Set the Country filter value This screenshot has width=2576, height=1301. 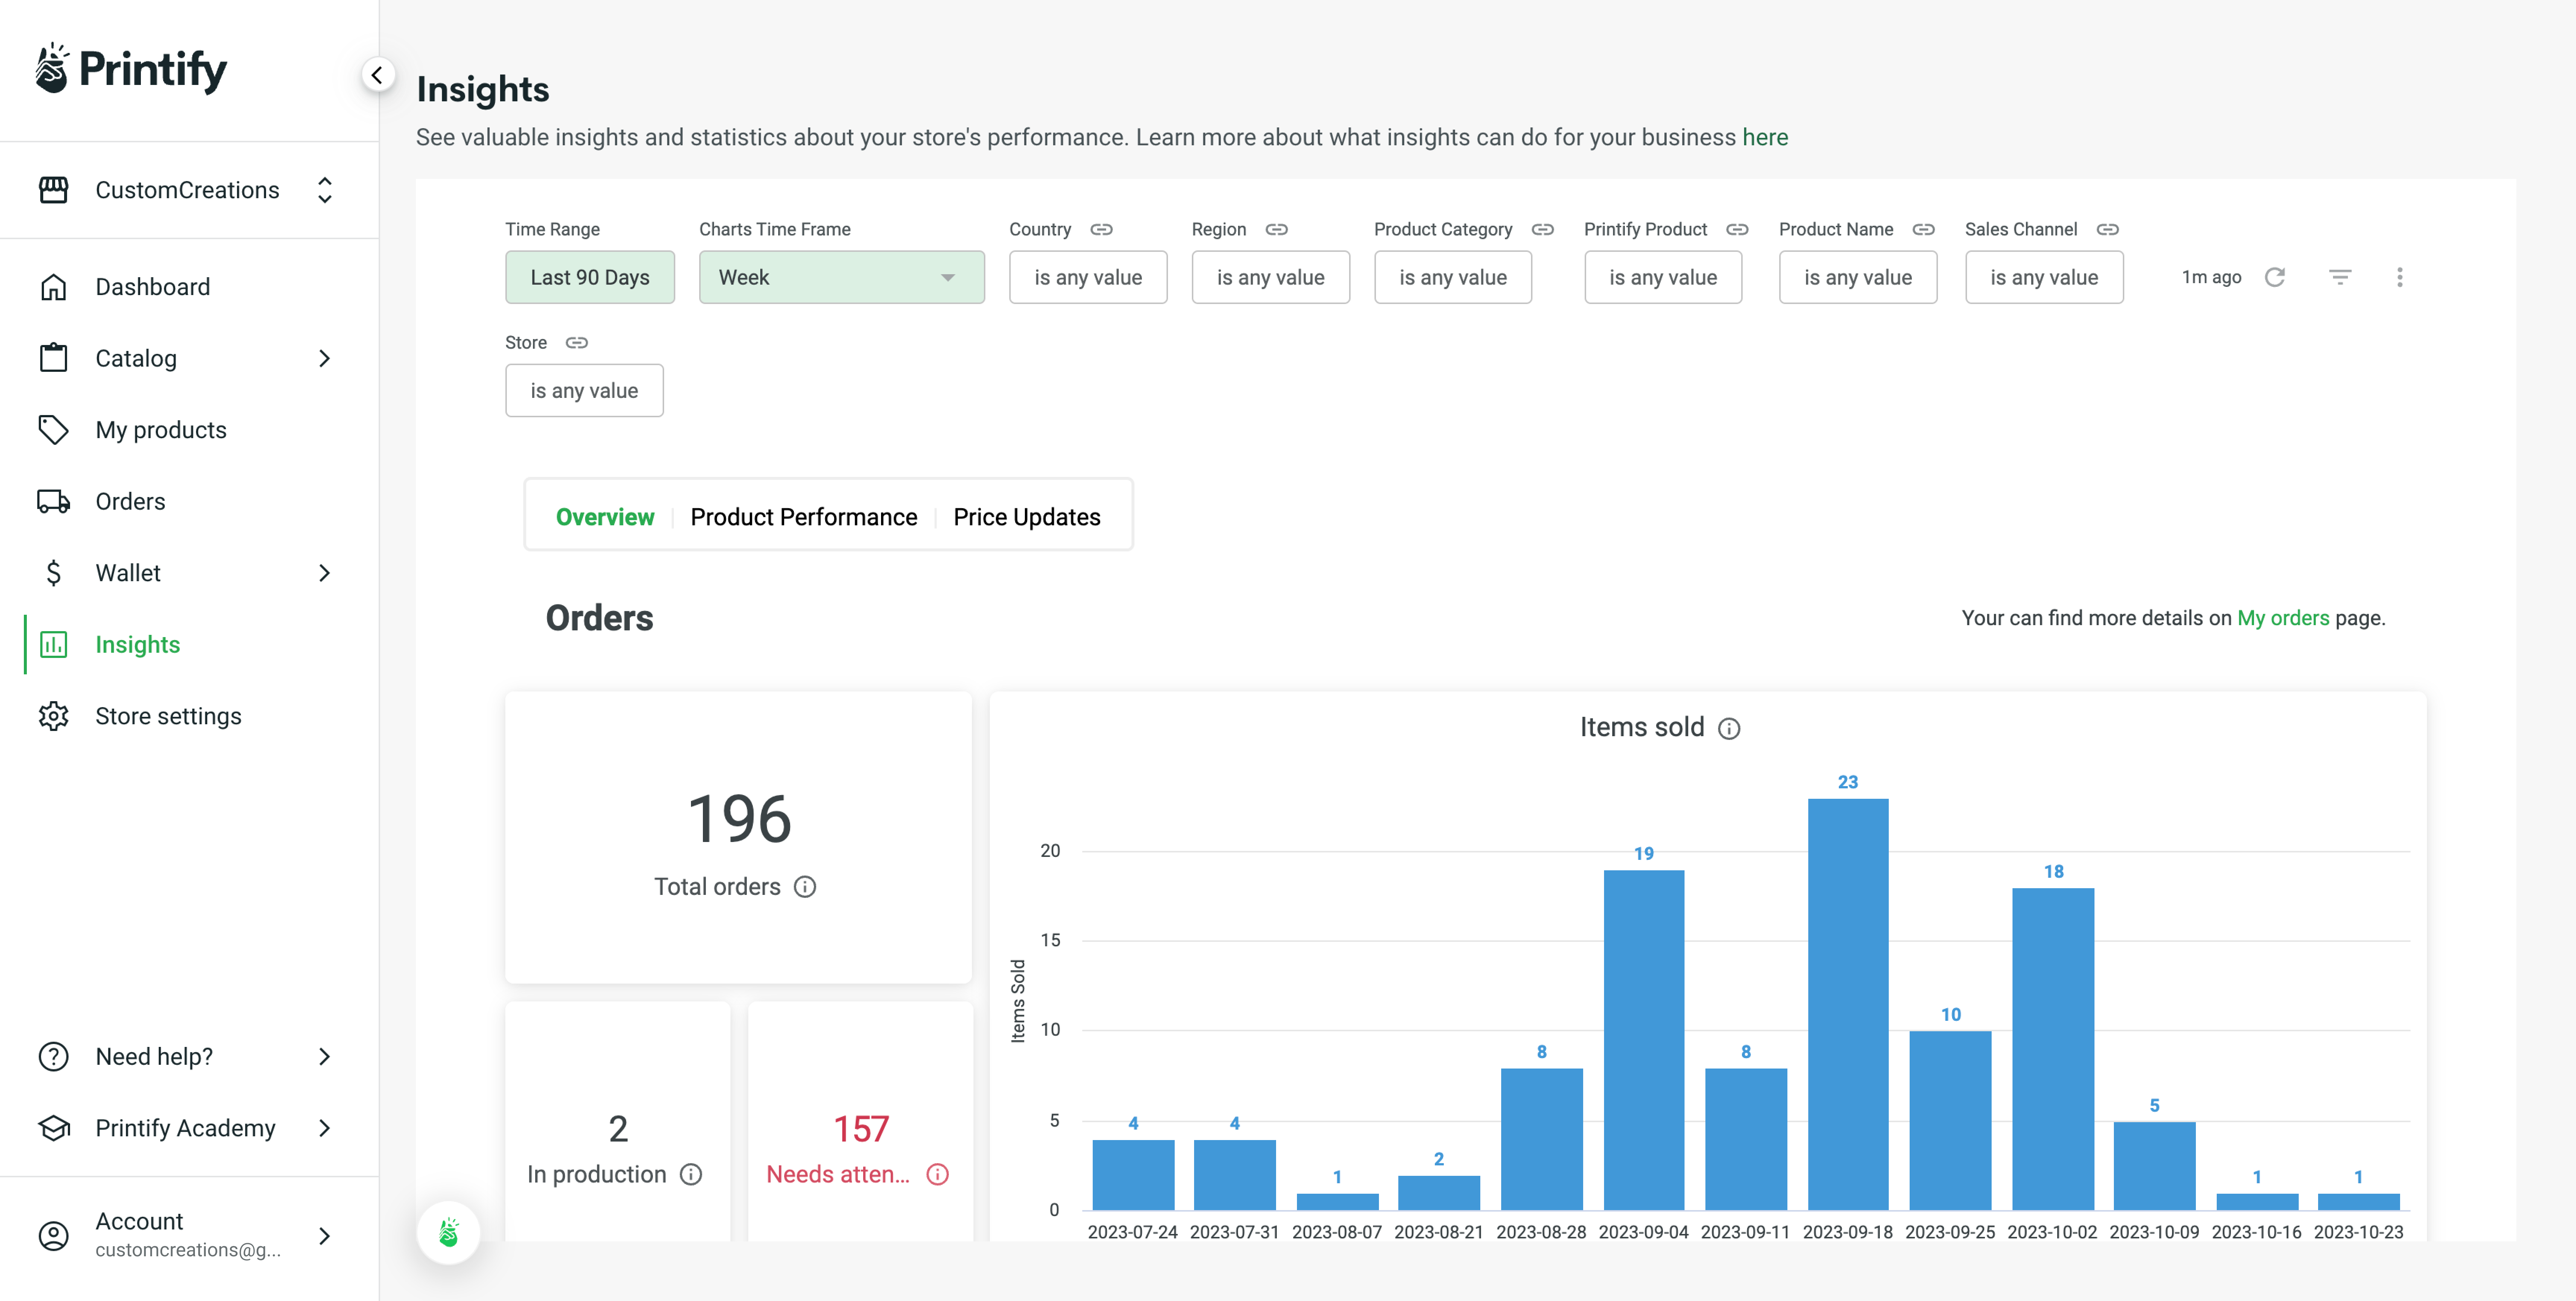coord(1088,277)
